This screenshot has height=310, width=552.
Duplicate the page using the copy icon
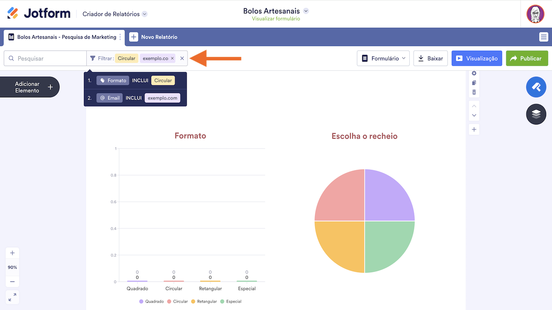coord(474,83)
